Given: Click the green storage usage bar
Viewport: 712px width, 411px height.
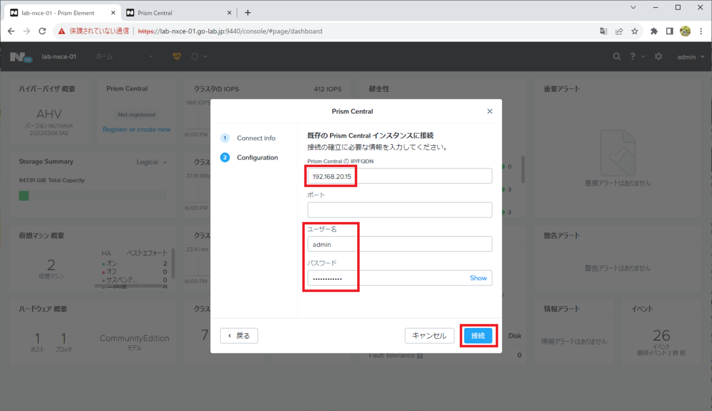Looking at the screenshot, I should click(x=24, y=196).
